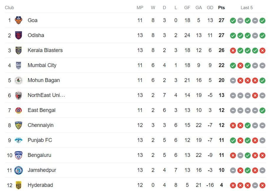Screen dimensions: 276x191
Task: Click the Bengaluru club crest icon
Action: pos(18,155)
